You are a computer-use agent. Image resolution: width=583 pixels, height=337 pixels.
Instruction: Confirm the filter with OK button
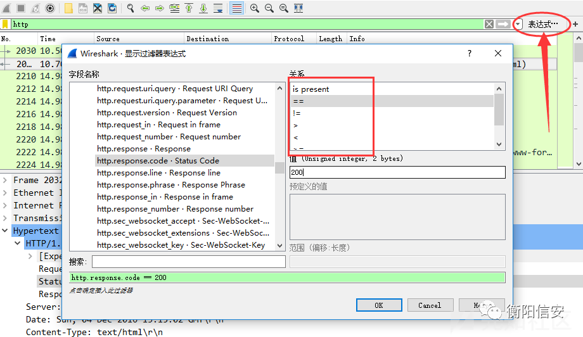point(379,305)
